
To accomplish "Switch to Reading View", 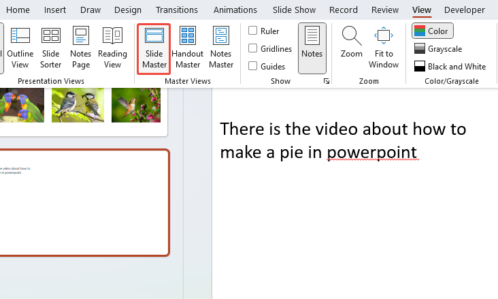I will [x=112, y=48].
